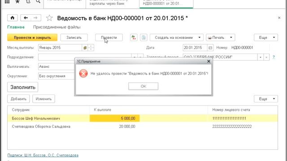Click the search magnifier icon
The height and width of the screenshot is (161, 287).
coord(38,2)
